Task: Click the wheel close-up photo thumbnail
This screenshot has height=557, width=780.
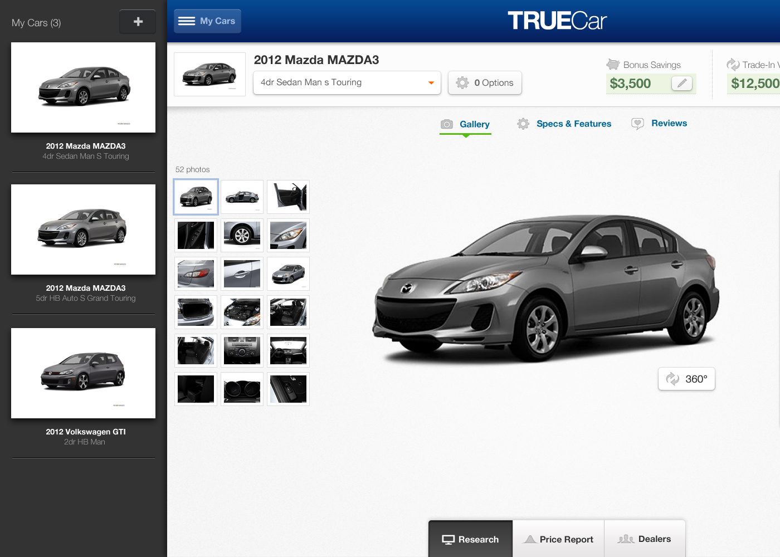Action: (242, 235)
